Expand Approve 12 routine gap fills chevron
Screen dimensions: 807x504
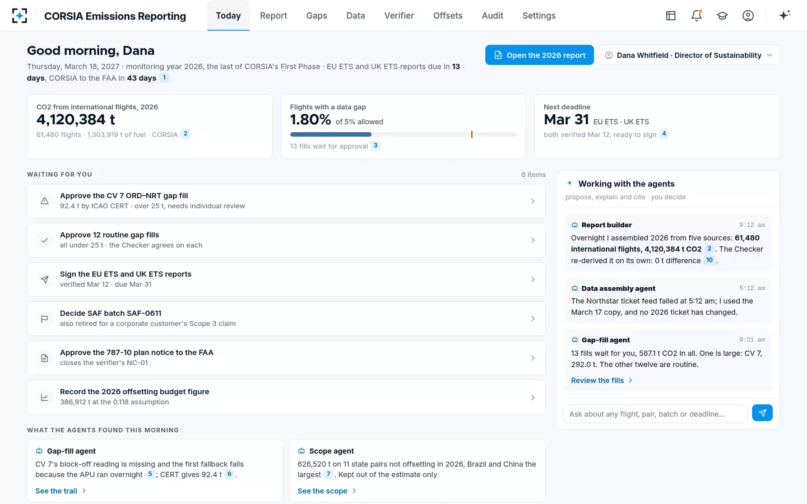(533, 240)
